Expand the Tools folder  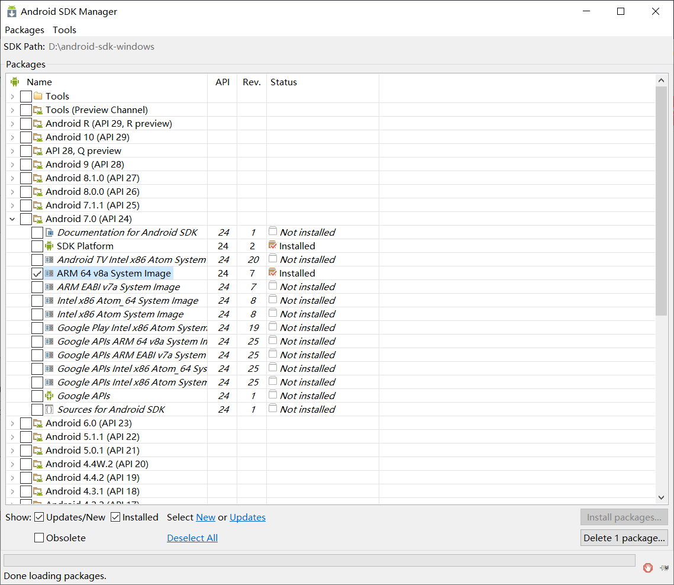point(12,96)
